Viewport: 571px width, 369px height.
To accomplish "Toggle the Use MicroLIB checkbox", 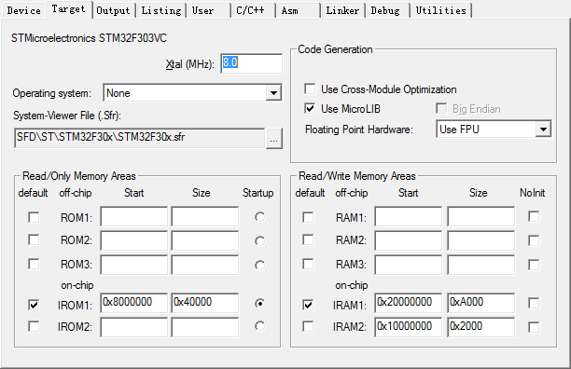I will click(x=310, y=108).
